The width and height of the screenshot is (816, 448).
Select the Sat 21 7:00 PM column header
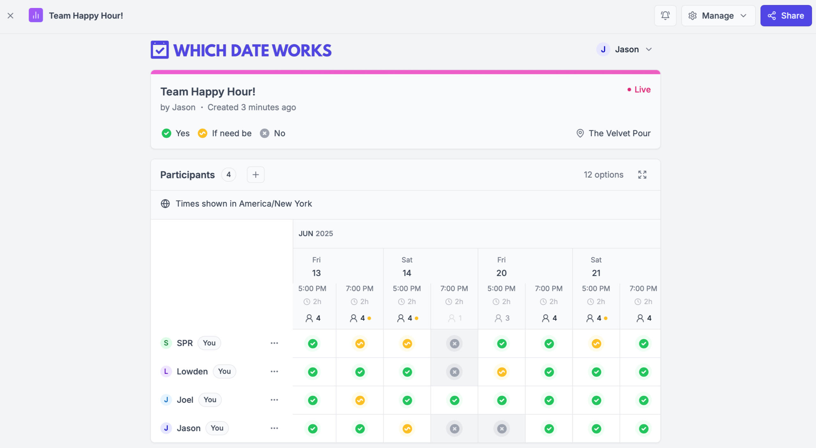click(643, 289)
